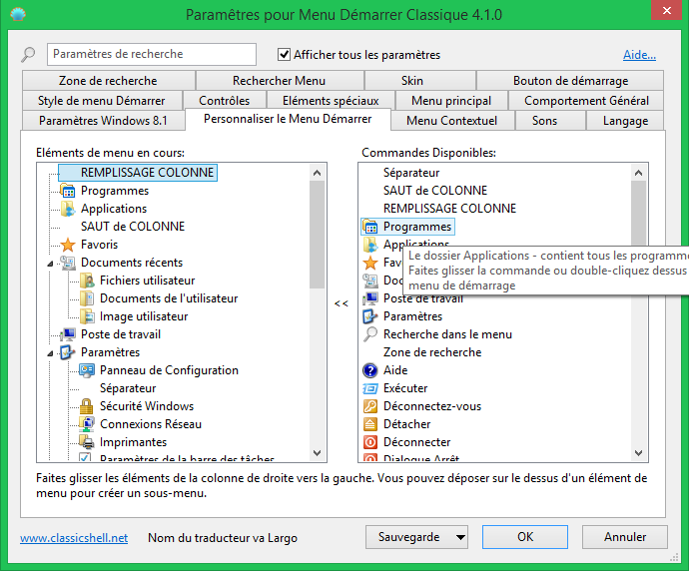Collapse the Paramètres tree node
689x571 pixels.
(x=49, y=353)
